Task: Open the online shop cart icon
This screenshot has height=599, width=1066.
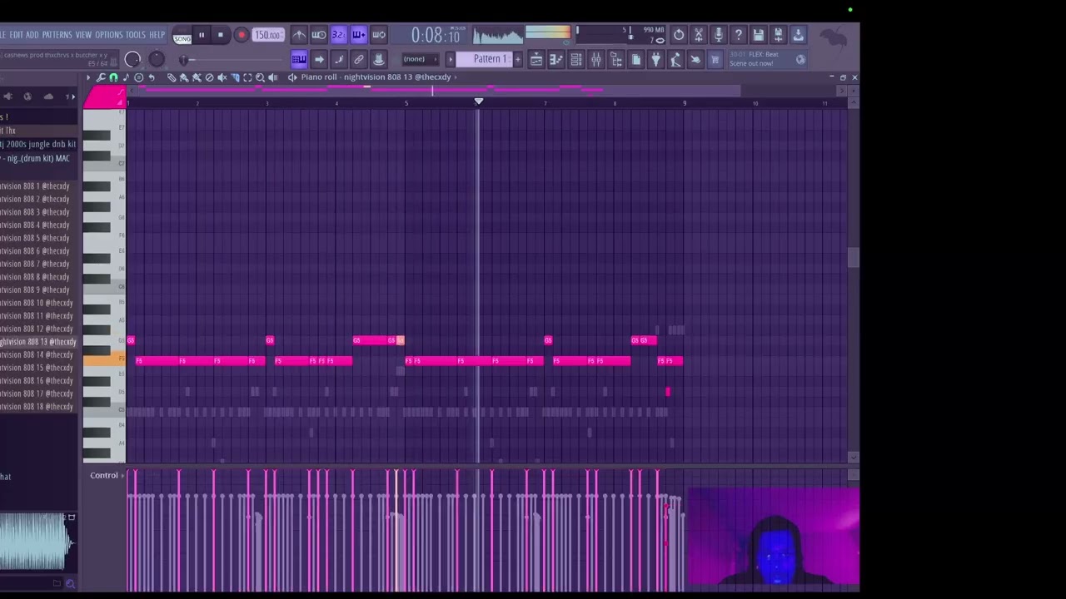Action: click(715, 59)
